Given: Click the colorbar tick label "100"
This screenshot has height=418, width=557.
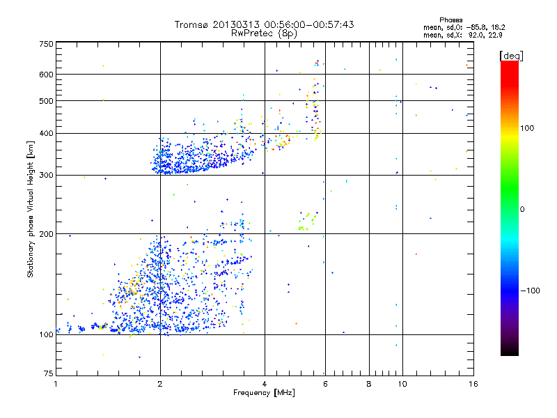Looking at the screenshot, I should tap(527, 128).
